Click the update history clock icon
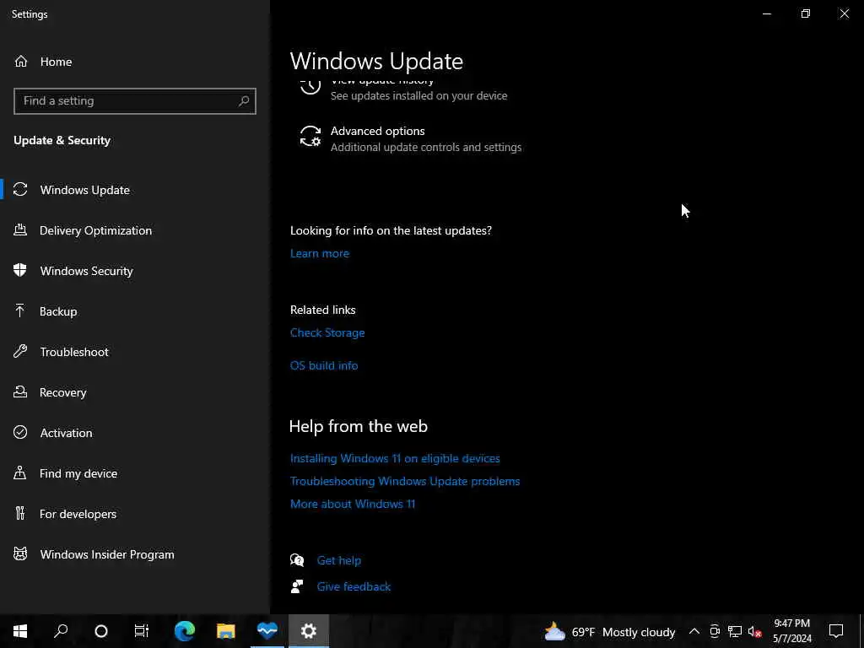This screenshot has width=864, height=648. [310, 87]
